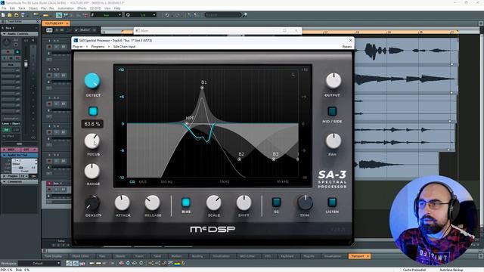Click the volume fader in Track Editor
484x272 pixels.
pos(26,63)
